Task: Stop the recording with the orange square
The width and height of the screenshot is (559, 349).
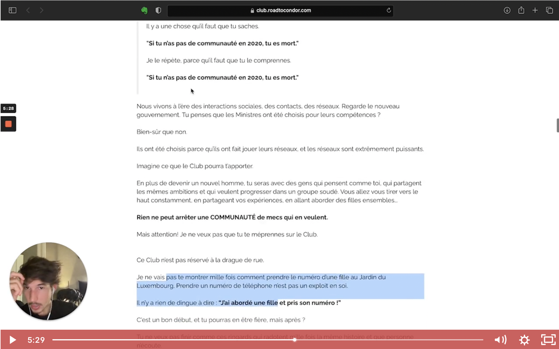Action: [8, 124]
